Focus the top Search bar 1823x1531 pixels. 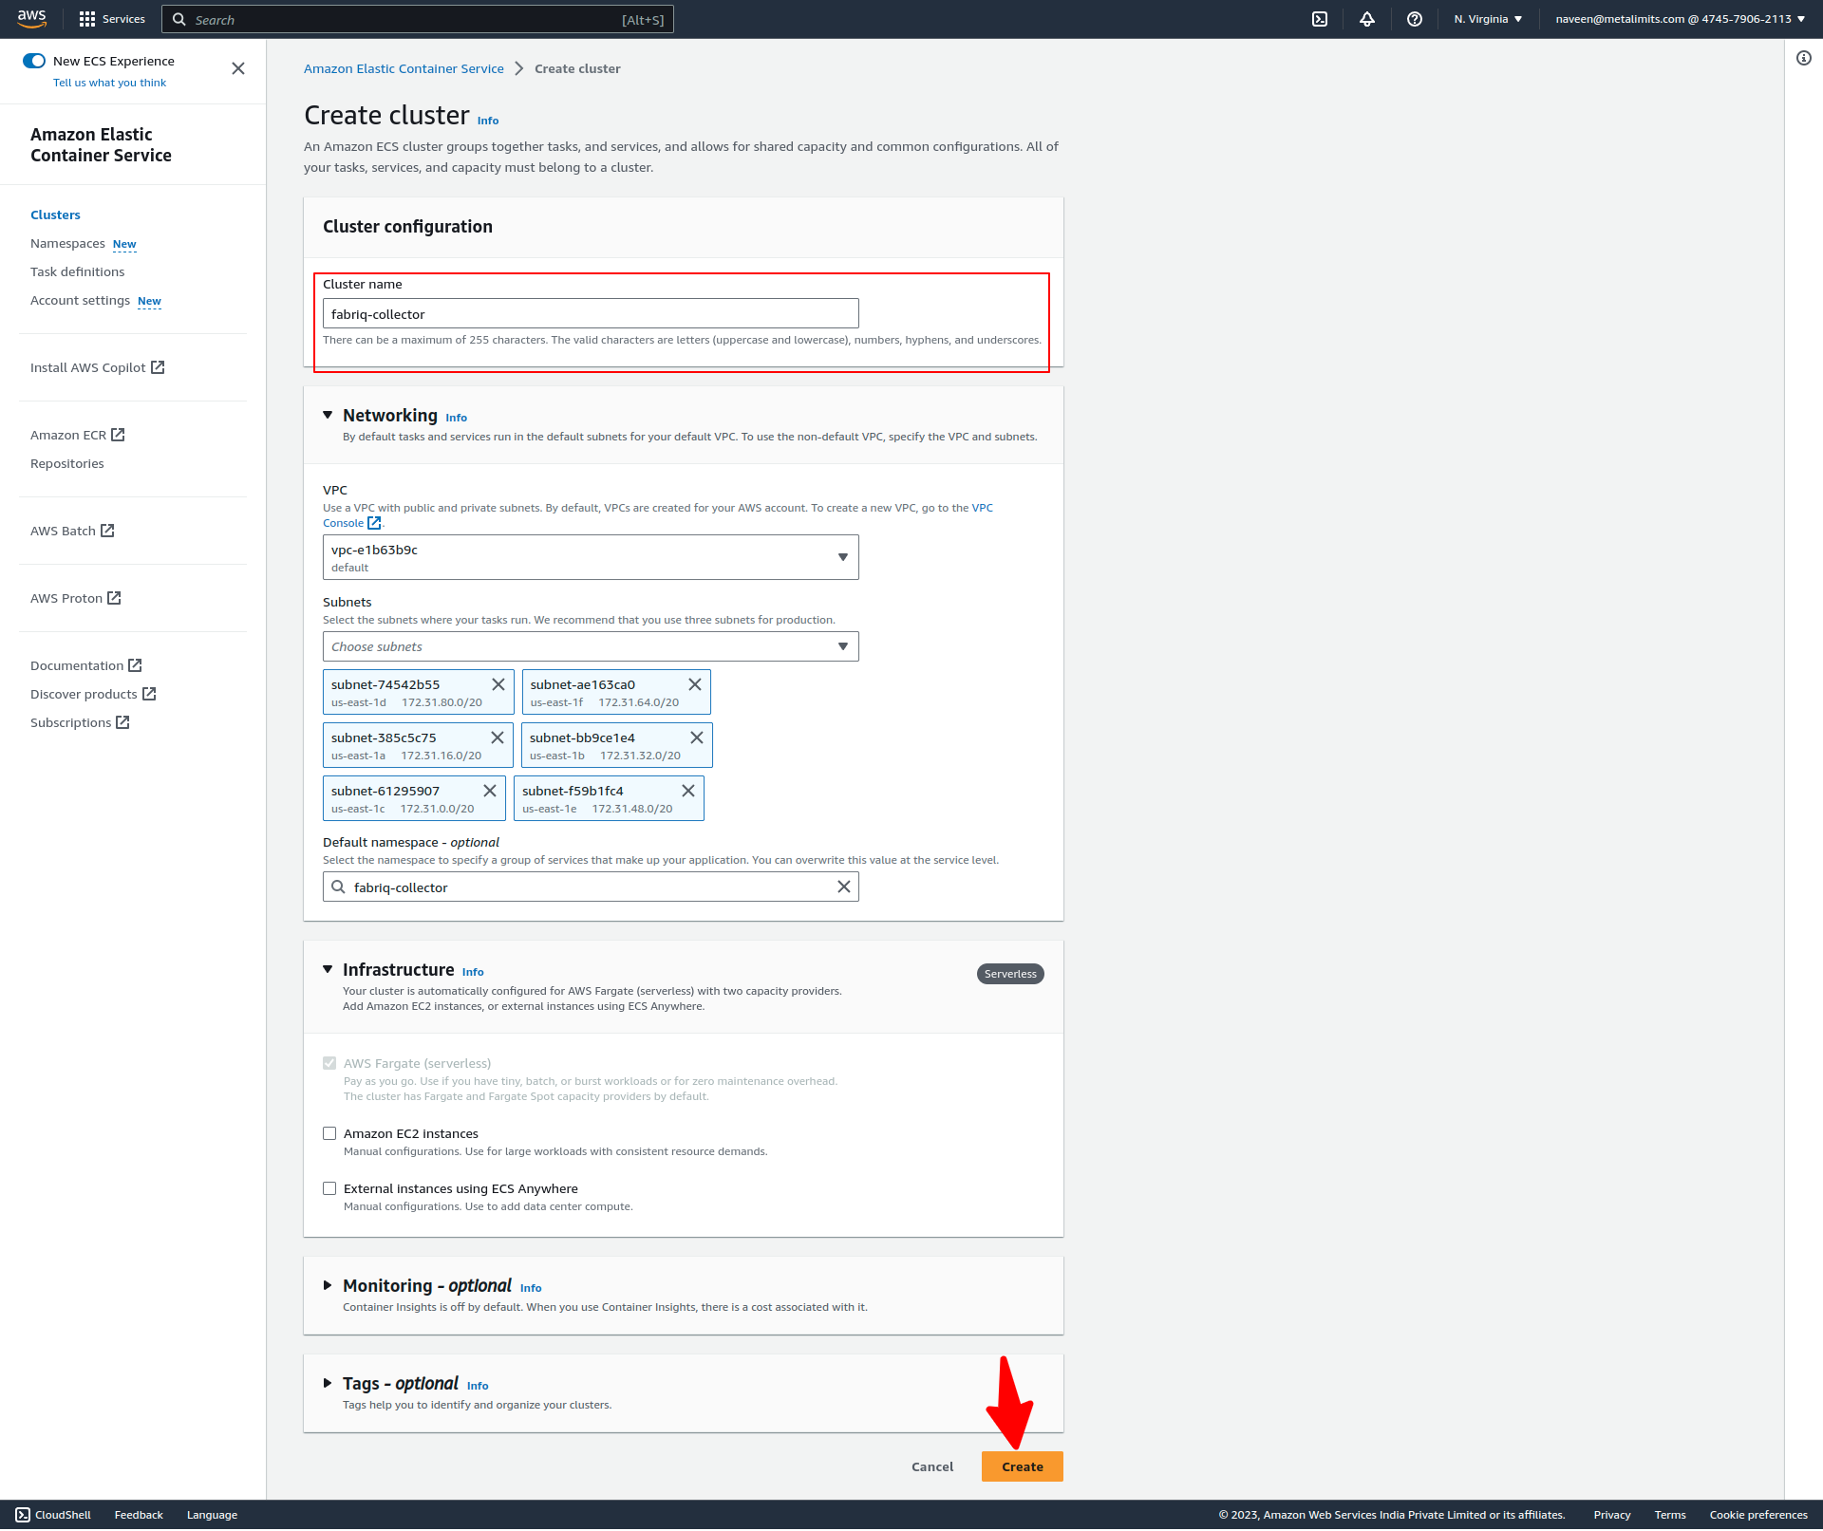[418, 19]
